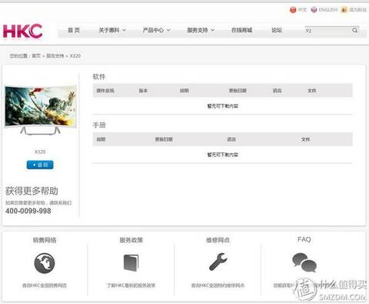Image resolution: width=369 pixels, height=304 pixels.
Task: Switch language via the English flag icon
Action: pos(314,10)
